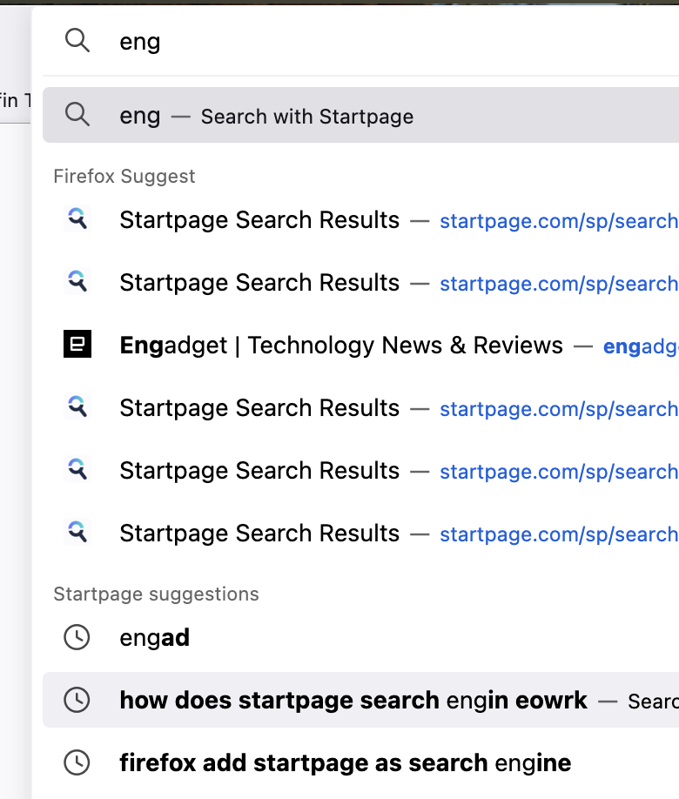Image resolution: width=679 pixels, height=799 pixels.
Task: Click the Startpage favicon of the last Firefox Suggest result
Action: point(77,532)
